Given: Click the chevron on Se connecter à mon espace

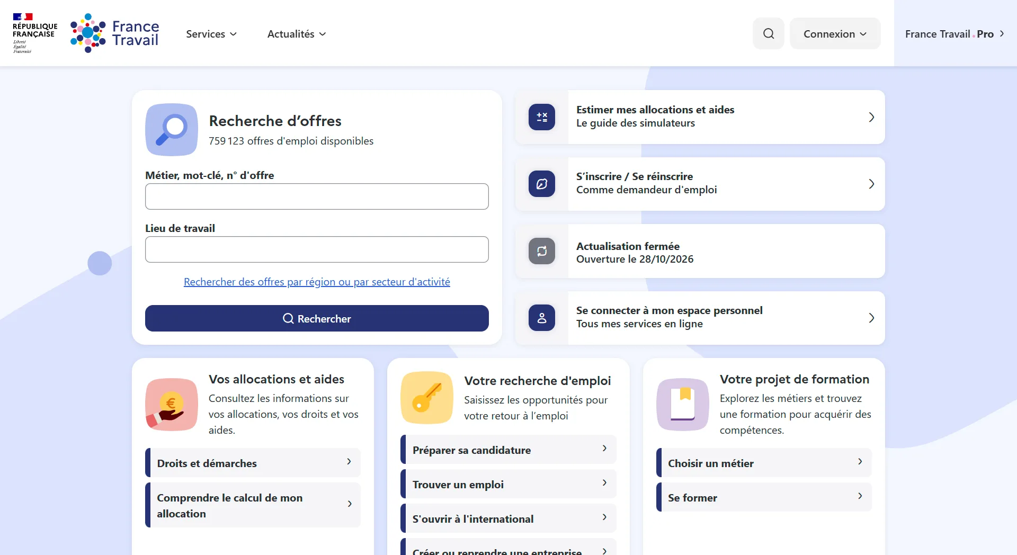Looking at the screenshot, I should click(871, 318).
